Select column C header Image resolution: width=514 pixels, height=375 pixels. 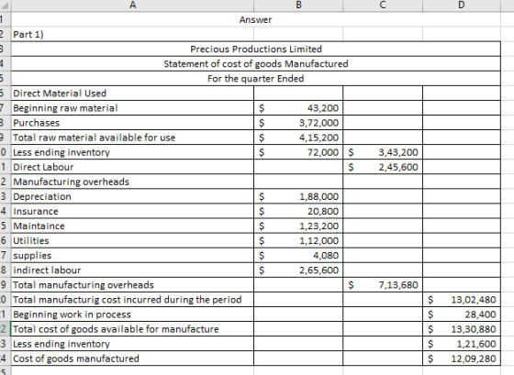(x=383, y=6)
